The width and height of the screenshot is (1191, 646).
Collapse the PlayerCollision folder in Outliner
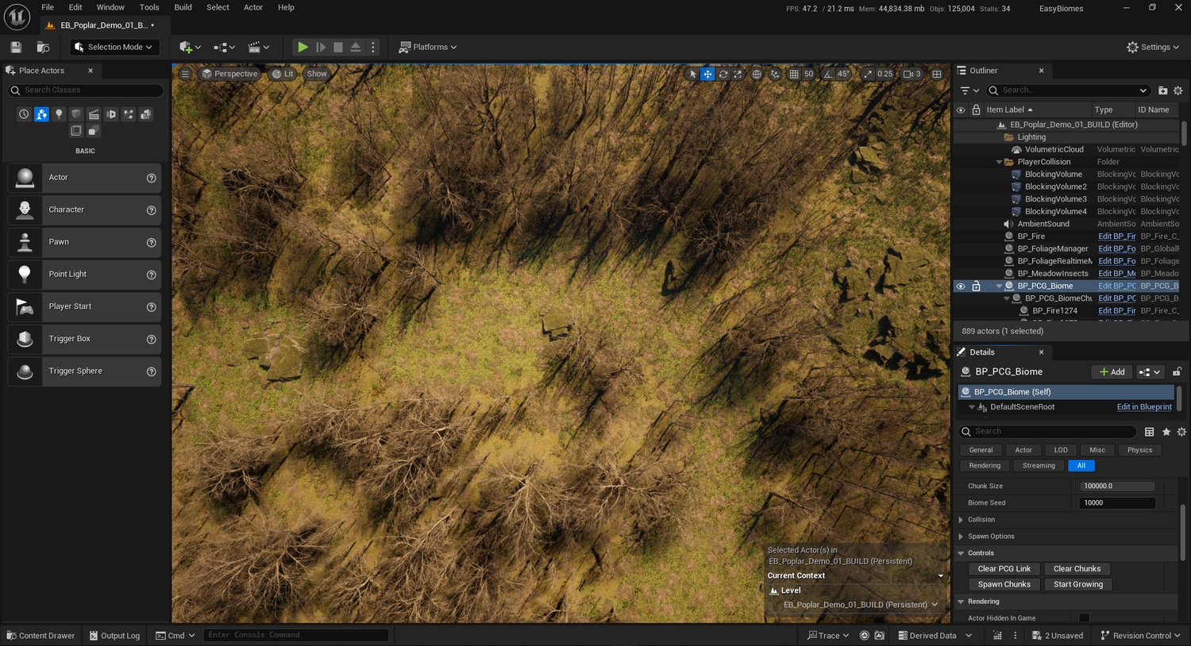tap(999, 161)
